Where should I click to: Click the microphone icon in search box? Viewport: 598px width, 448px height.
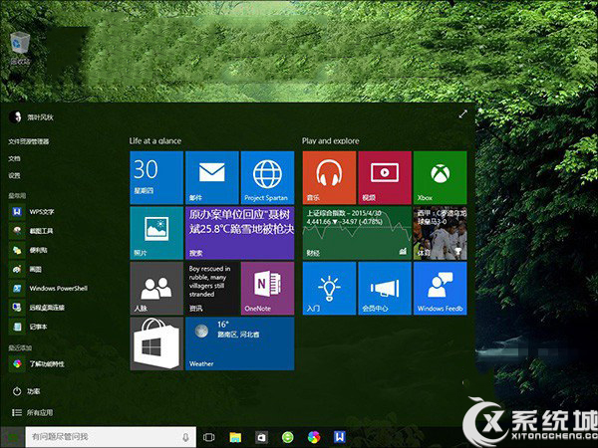tap(185, 437)
